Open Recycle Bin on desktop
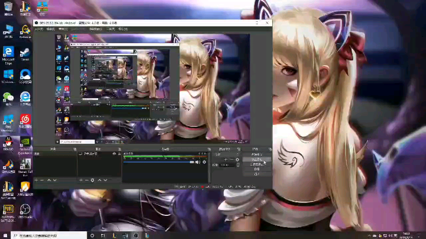The height and width of the screenshot is (239, 426). point(8,8)
